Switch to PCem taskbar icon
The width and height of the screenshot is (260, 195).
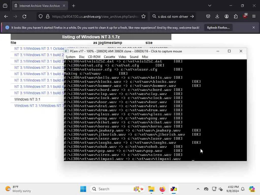(x=174, y=189)
